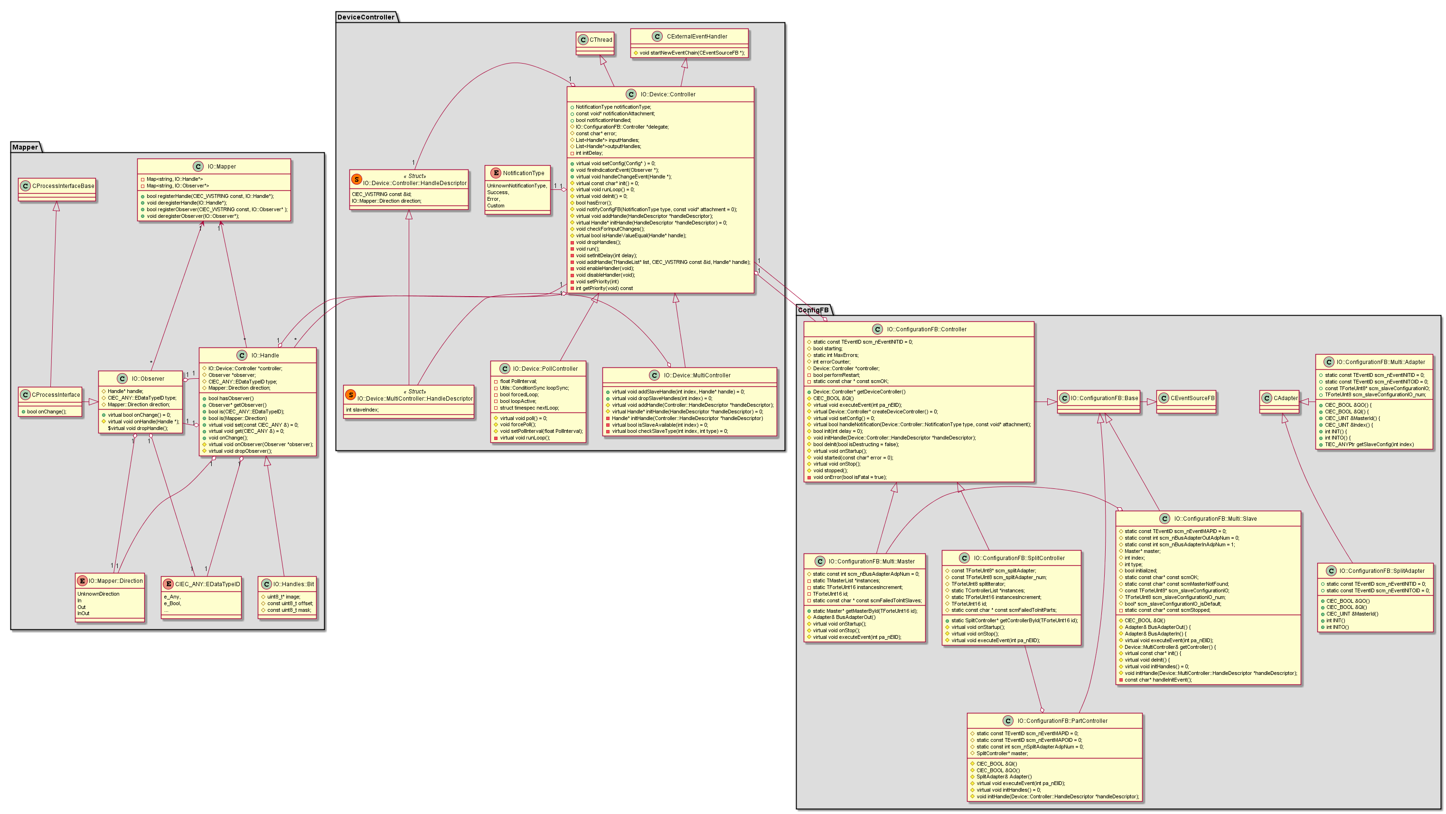Click 'Map<string, IO::Observer*>' in IO::Mapper
This screenshot has width=1446, height=814.
(x=178, y=186)
